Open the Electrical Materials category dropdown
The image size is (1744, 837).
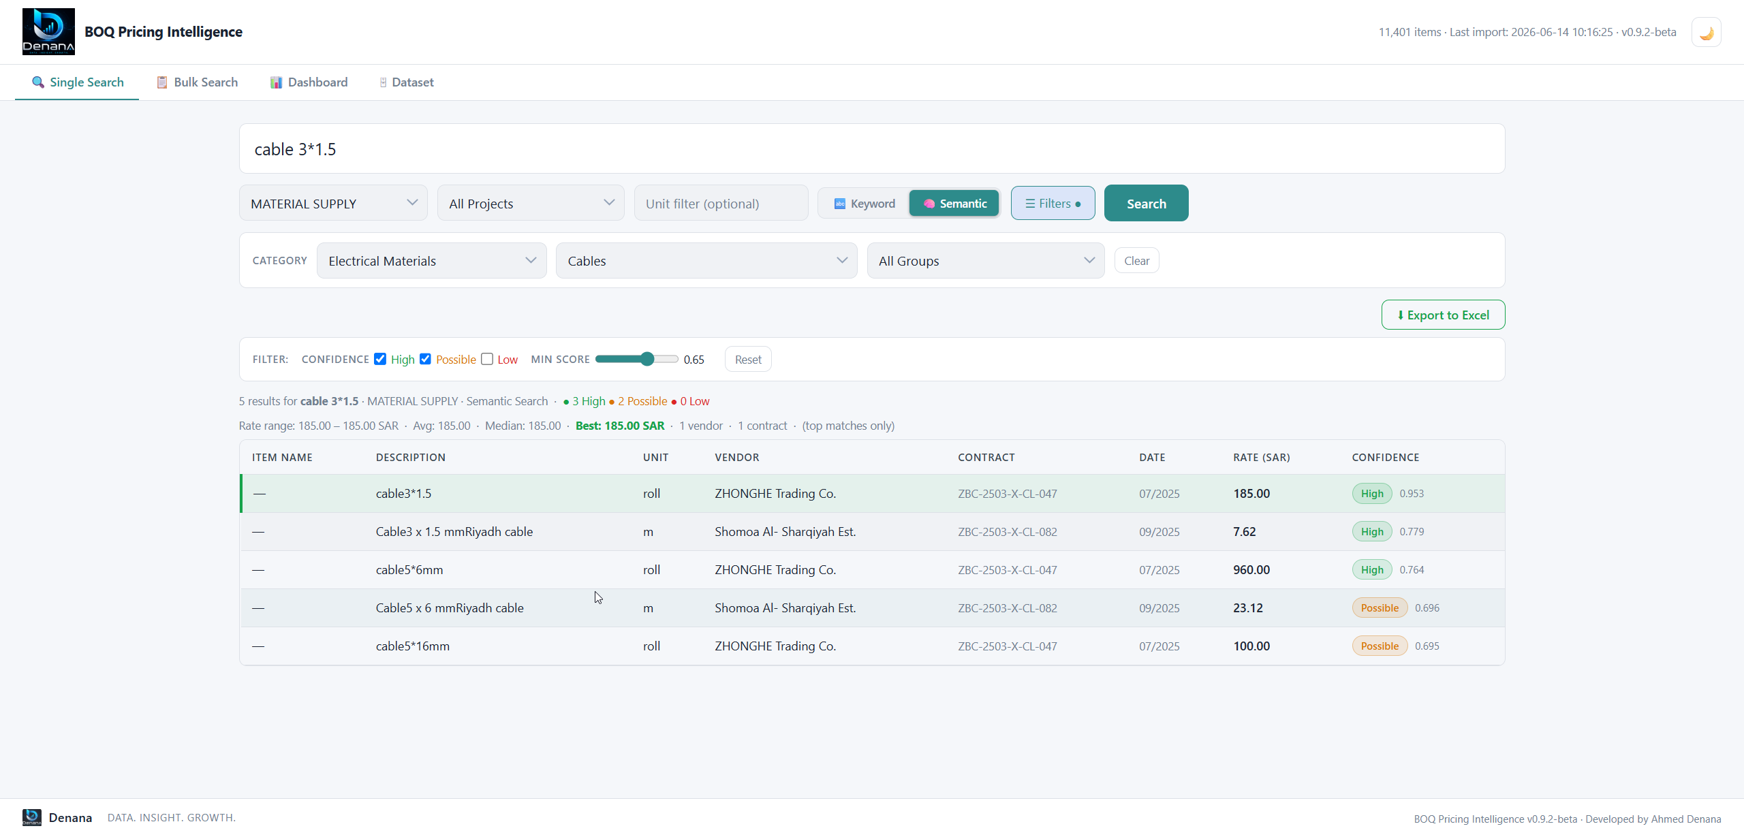tap(432, 261)
